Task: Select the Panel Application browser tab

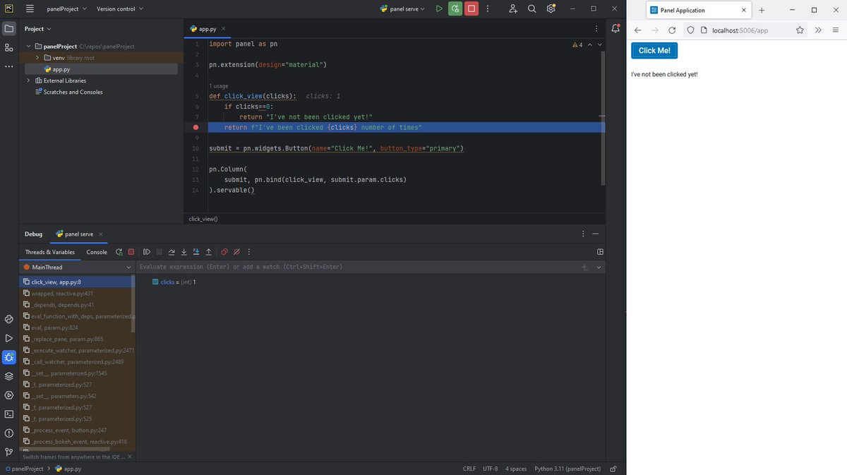Action: click(698, 11)
